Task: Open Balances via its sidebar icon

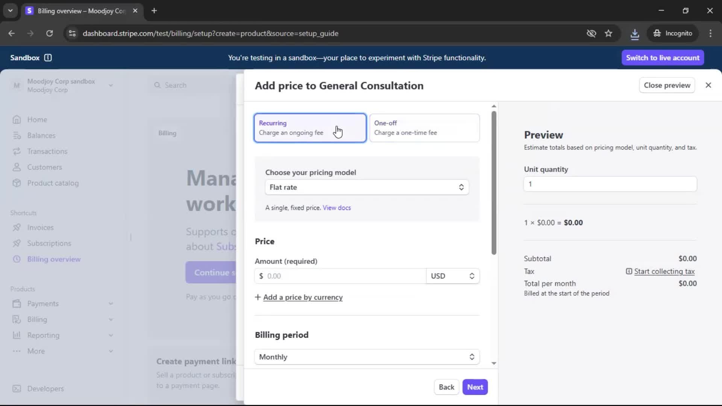Action: click(x=17, y=135)
